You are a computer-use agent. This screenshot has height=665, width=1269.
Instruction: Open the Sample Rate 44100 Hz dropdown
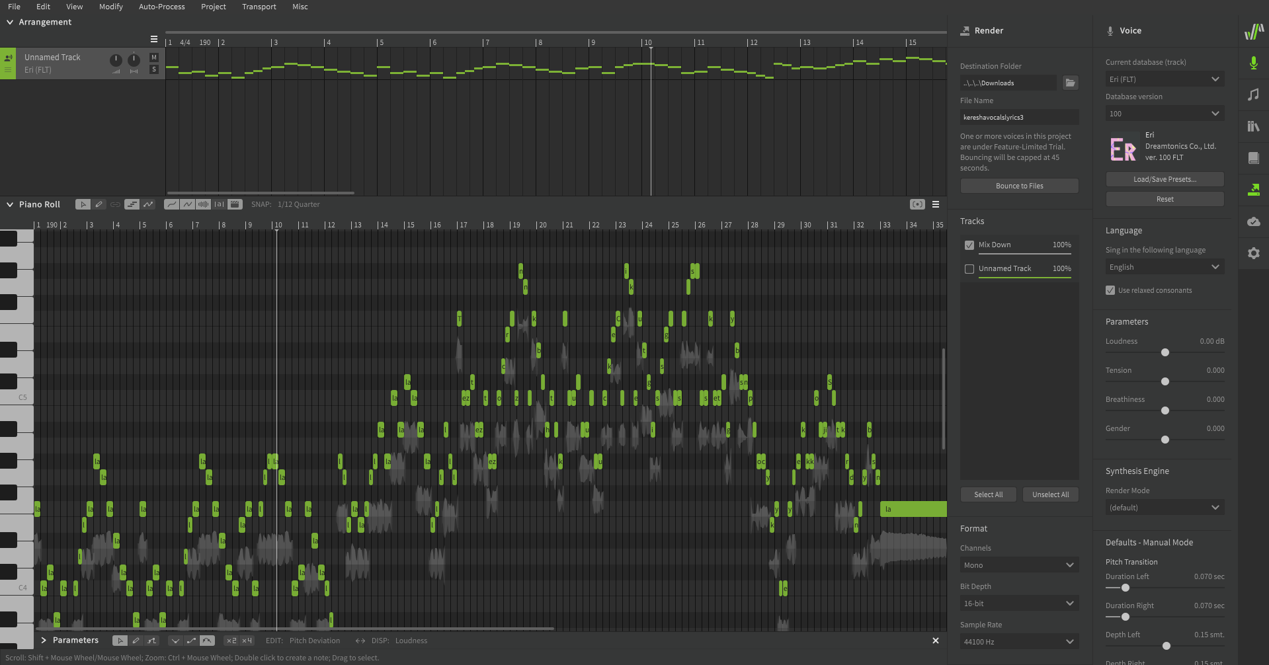point(1019,641)
